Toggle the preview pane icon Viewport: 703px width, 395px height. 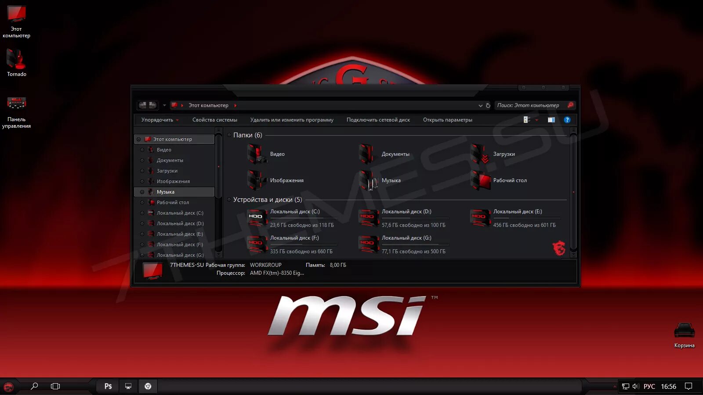551,120
